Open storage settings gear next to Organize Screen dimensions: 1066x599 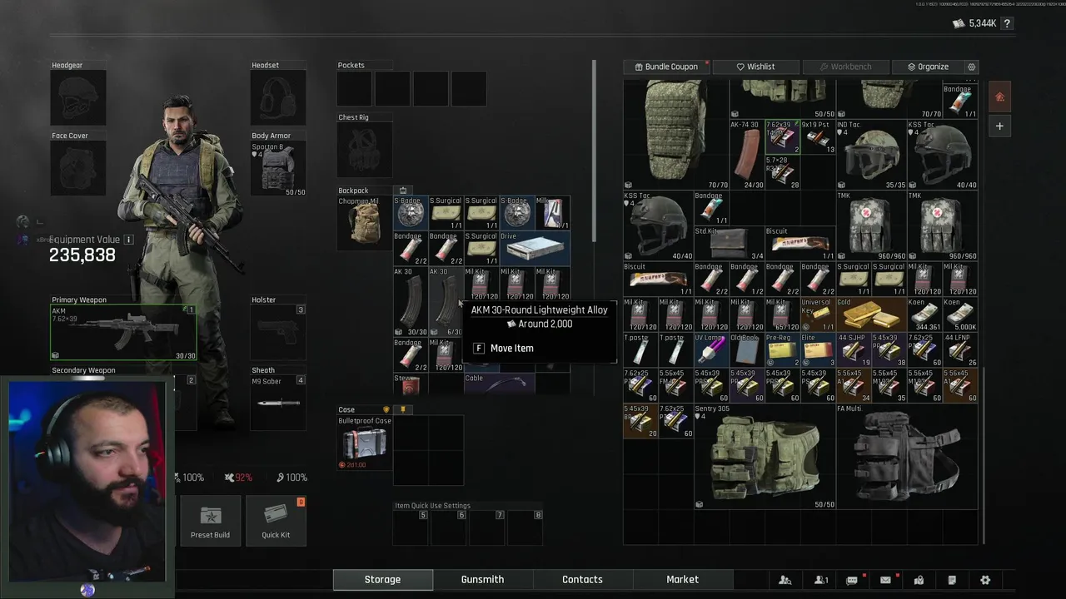(x=971, y=67)
